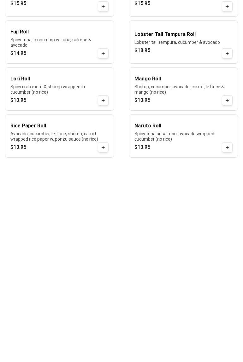Select the Lori Roll heading
This screenshot has width=243, height=362.
point(20,79)
